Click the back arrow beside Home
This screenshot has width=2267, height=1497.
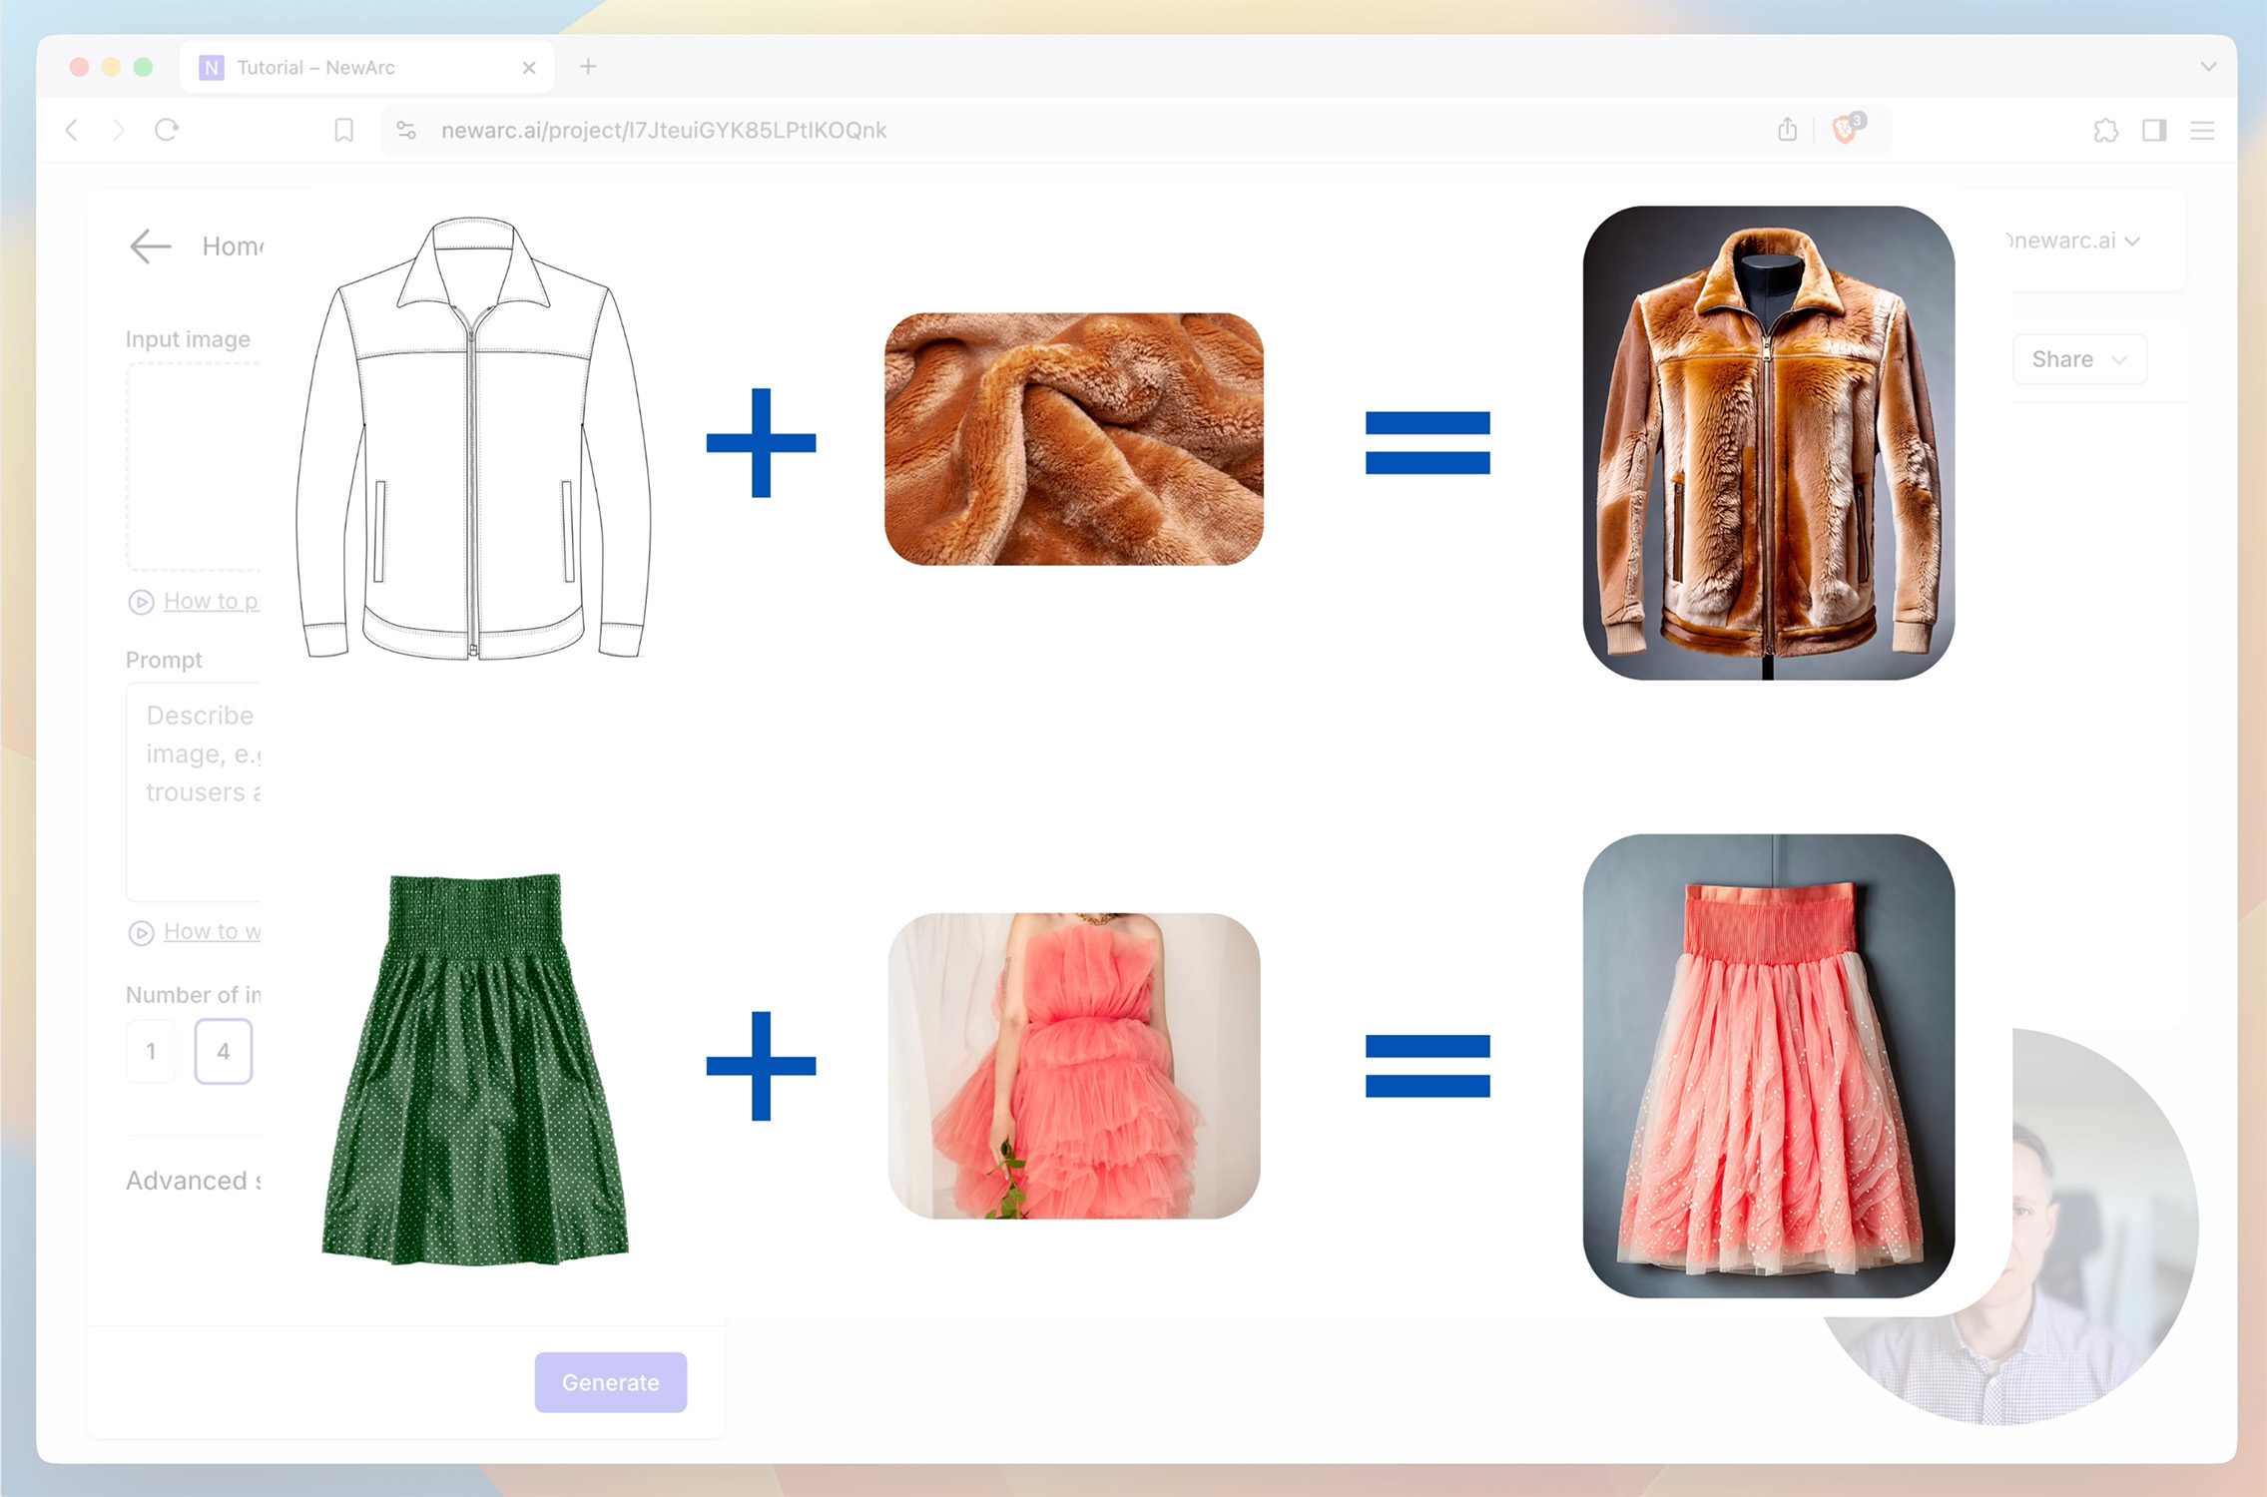[x=151, y=246]
